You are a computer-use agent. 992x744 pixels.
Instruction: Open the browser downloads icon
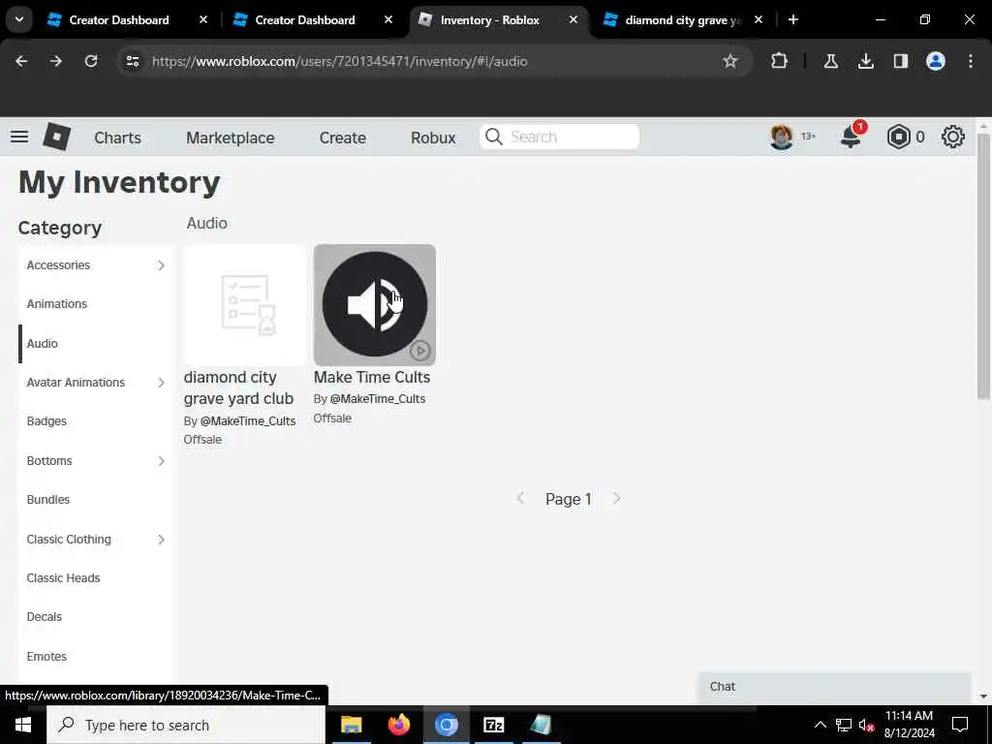point(866,61)
